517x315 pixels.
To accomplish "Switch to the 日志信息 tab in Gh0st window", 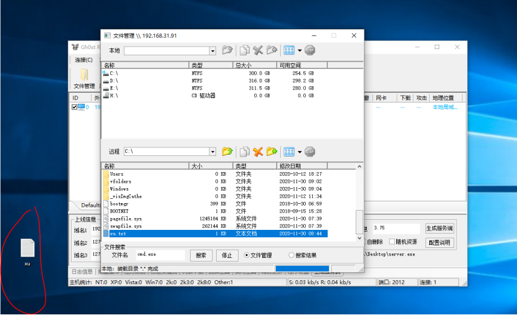I will coord(82,272).
